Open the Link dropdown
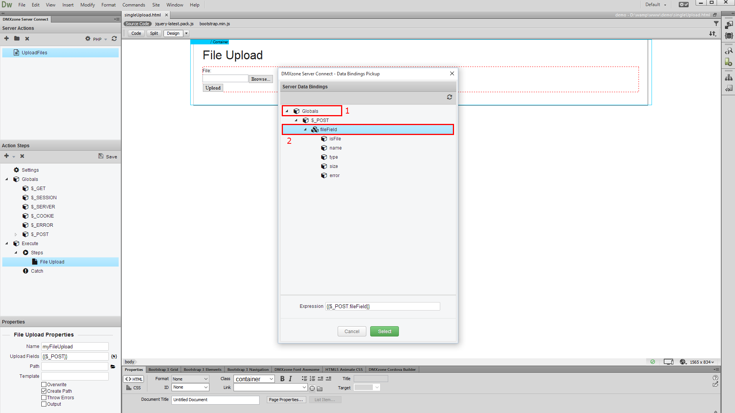Viewport: 735px width, 413px height. tap(271, 387)
